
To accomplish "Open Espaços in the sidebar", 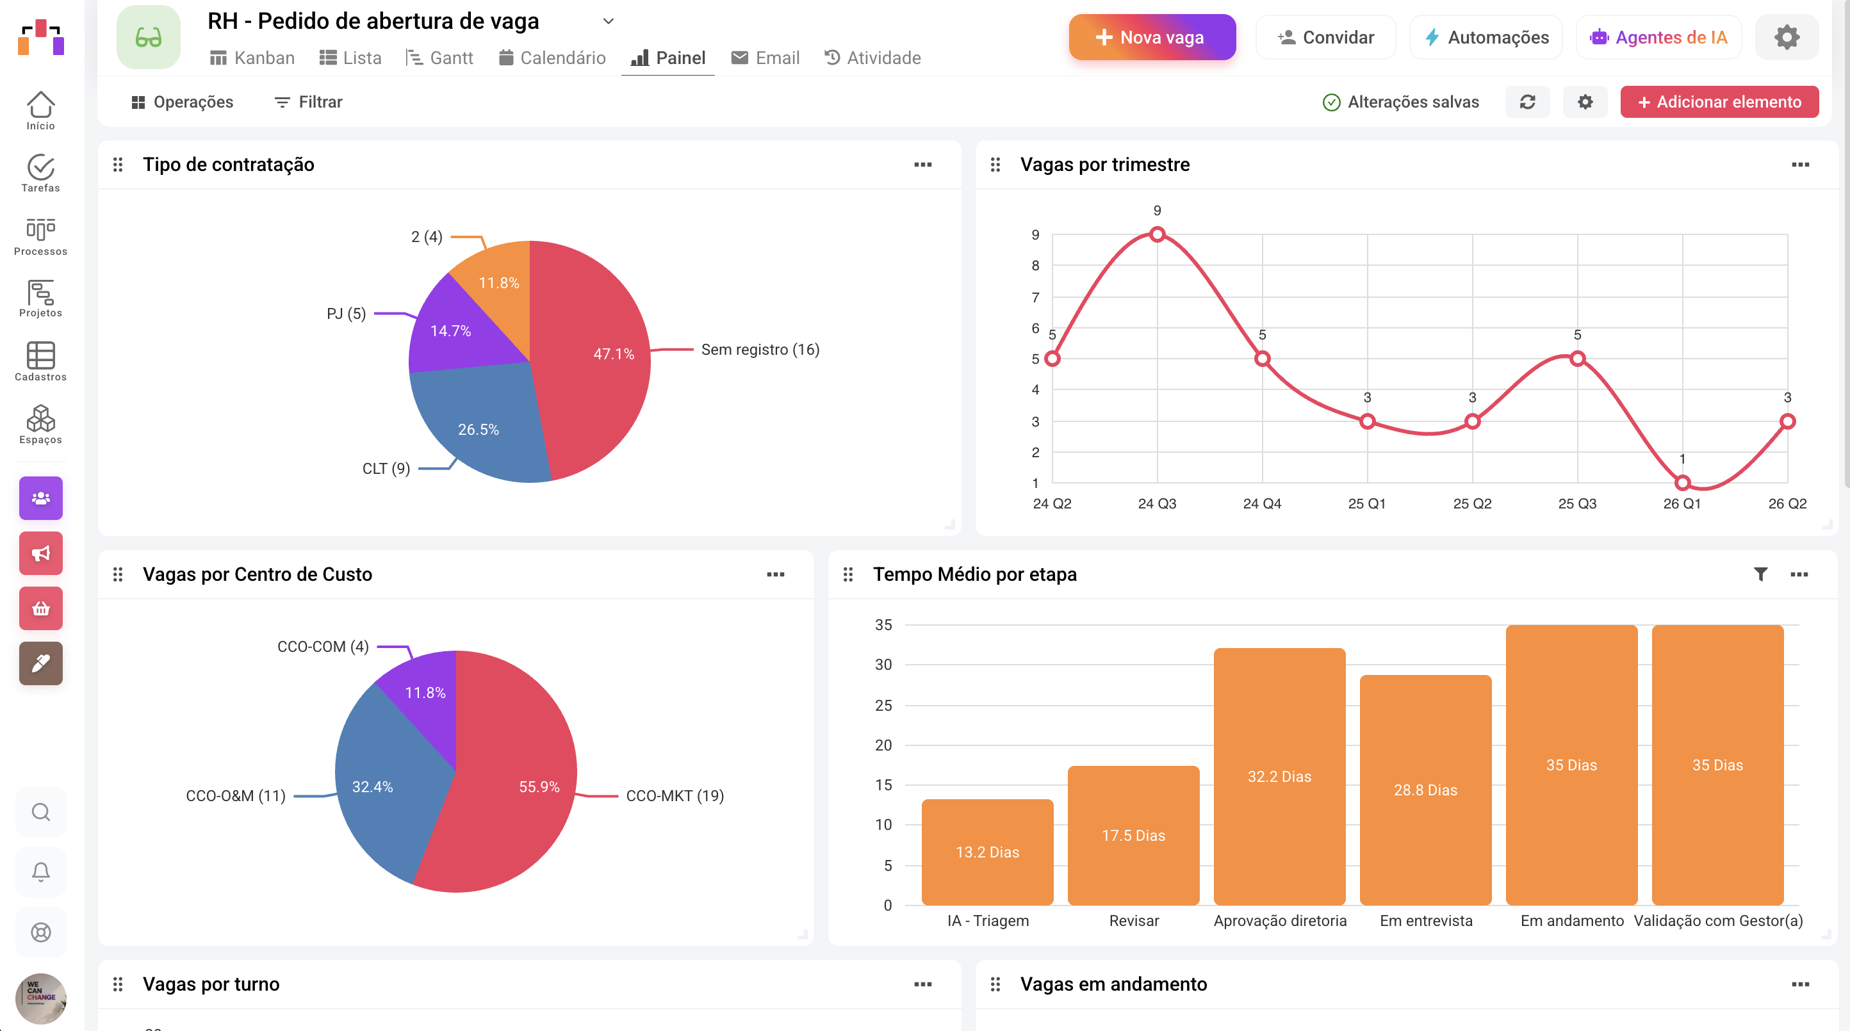I will (x=40, y=425).
